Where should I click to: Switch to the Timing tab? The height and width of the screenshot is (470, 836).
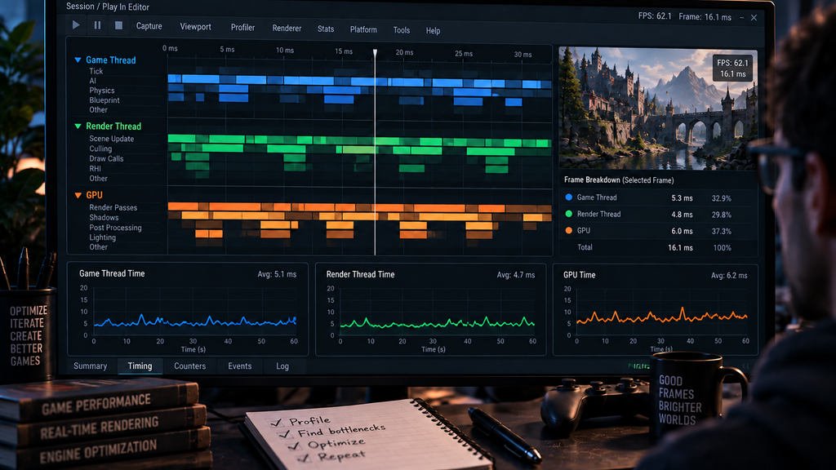[140, 366]
